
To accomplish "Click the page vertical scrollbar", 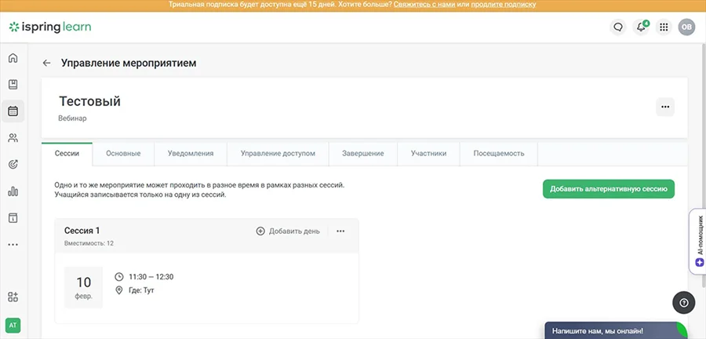I will (x=704, y=166).
